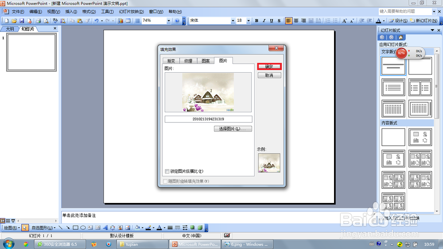Insert a table via toolbar icon

pos(128,21)
